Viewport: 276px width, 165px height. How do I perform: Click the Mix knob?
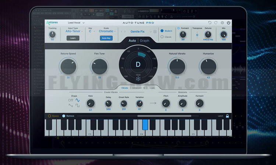223,34
